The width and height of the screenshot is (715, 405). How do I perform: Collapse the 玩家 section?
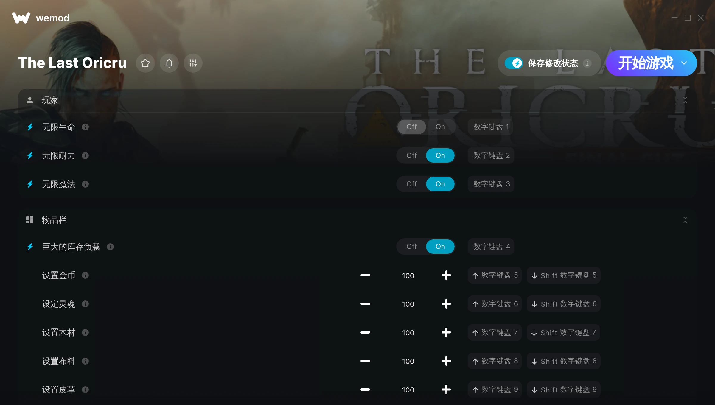(685, 100)
